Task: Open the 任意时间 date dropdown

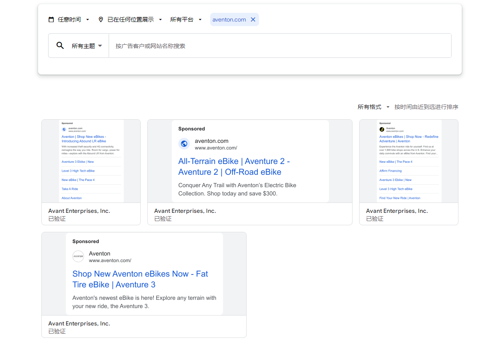Action: [x=69, y=19]
